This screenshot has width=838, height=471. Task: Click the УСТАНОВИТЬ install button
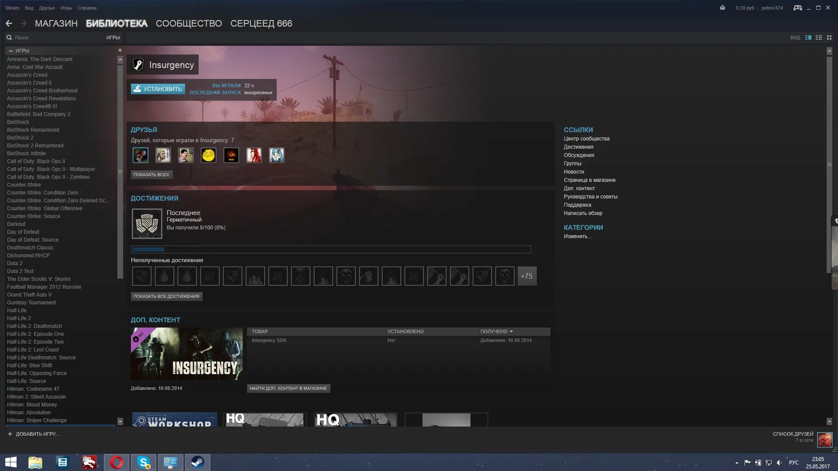click(158, 89)
